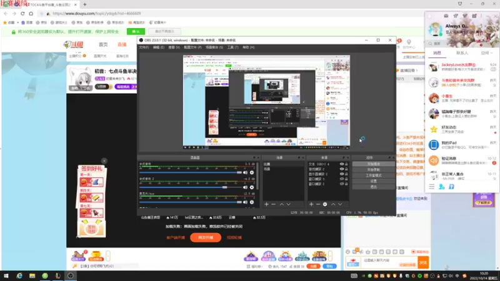Switch to Contacts tab in QQ window
Viewport: 500px width, 281px height.
click(x=462, y=53)
